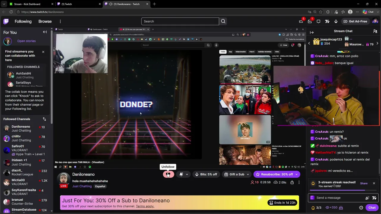The image size is (381, 214).
Task: Send message with the Chat button
Action: coord(372,208)
